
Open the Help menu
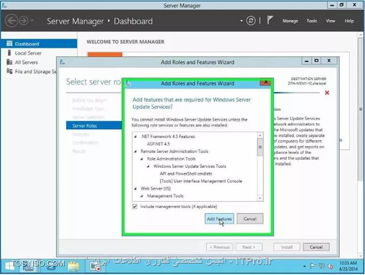point(349,21)
